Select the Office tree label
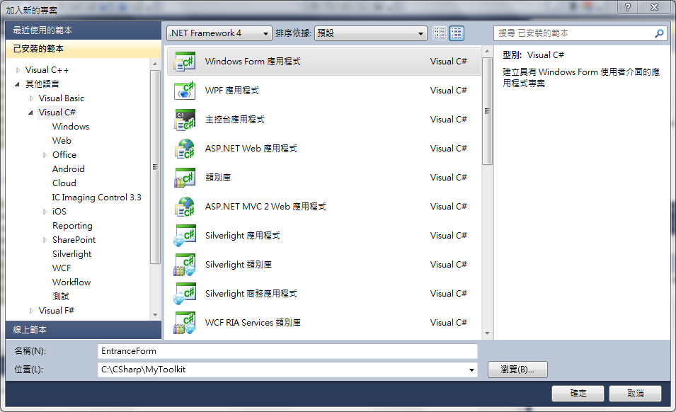 tap(64, 155)
